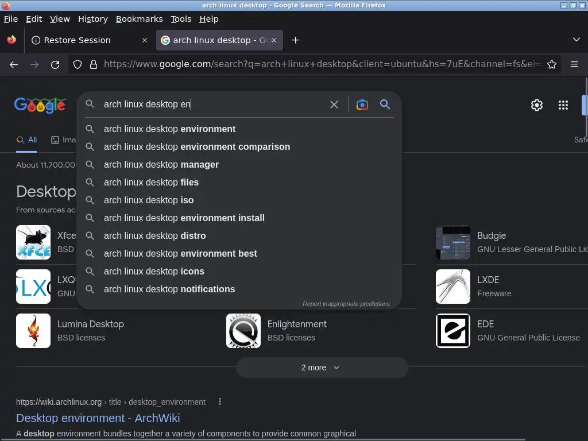The height and width of the screenshot is (441, 588).
Task: Choose suggestion arch linux desktop iso
Action: [239, 200]
